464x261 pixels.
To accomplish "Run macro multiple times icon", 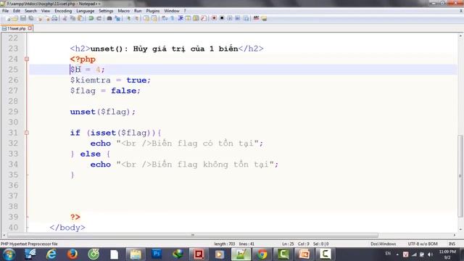I will pos(238,18).
